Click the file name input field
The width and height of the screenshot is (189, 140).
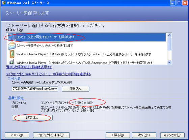coord(35,89)
